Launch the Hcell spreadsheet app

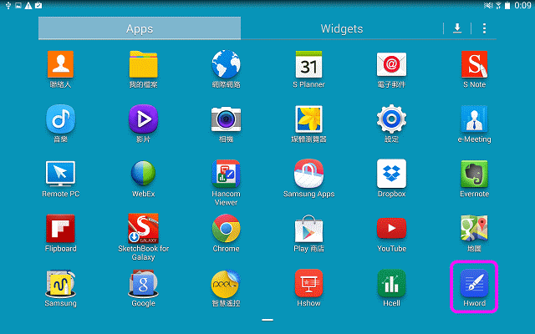(391, 283)
